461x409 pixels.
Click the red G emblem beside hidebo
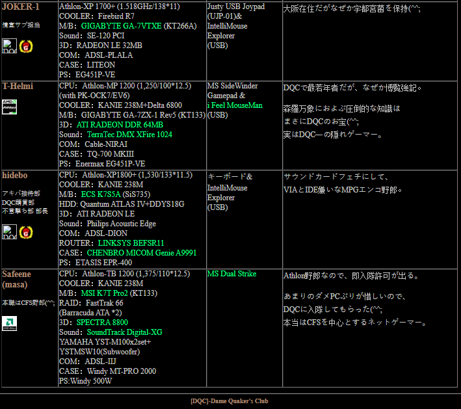tap(25, 231)
